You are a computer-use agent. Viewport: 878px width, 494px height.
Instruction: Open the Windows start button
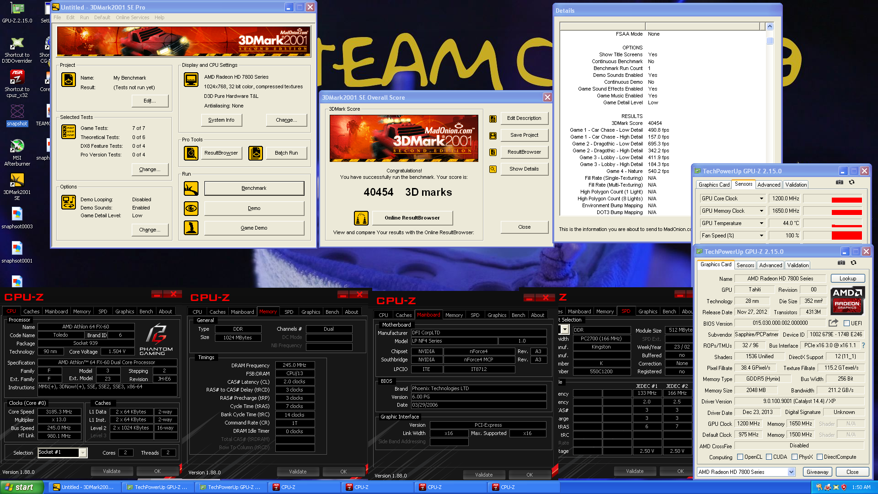coord(22,487)
